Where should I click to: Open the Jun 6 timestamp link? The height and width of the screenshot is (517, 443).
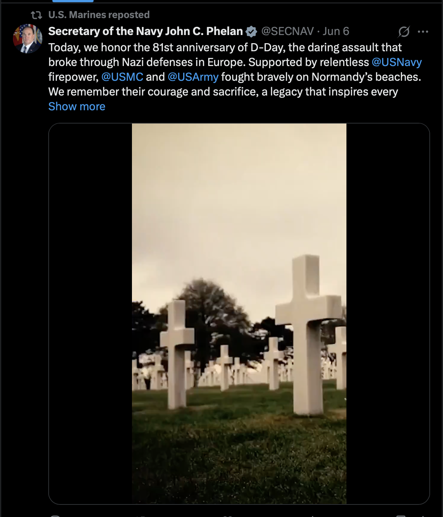pyautogui.click(x=336, y=31)
